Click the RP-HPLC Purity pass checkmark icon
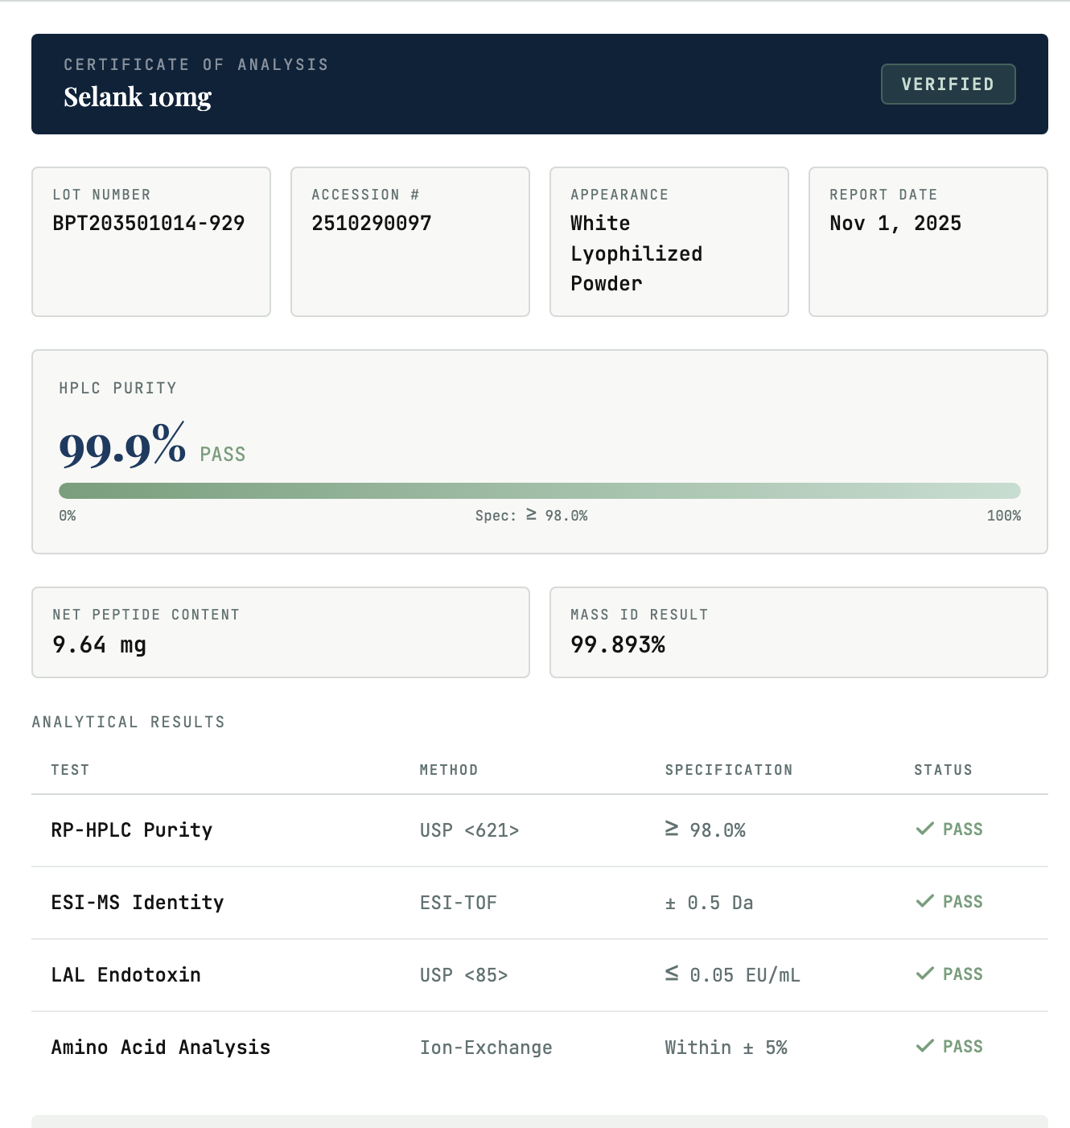 click(x=925, y=829)
